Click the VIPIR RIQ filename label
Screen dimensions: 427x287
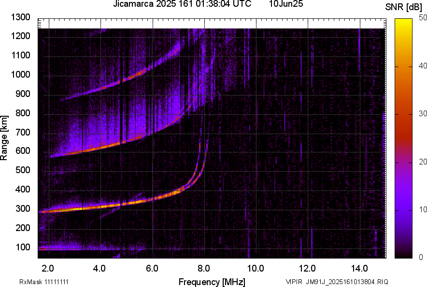click(x=336, y=282)
